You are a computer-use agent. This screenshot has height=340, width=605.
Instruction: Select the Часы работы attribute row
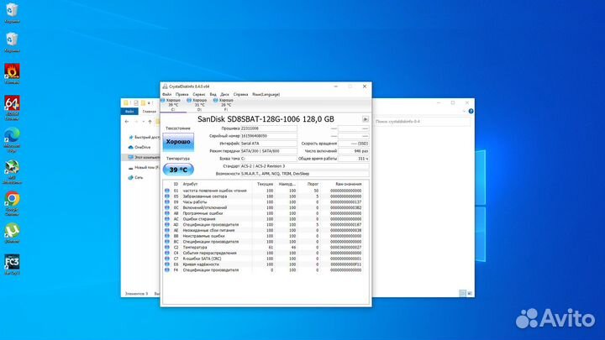click(x=264, y=202)
